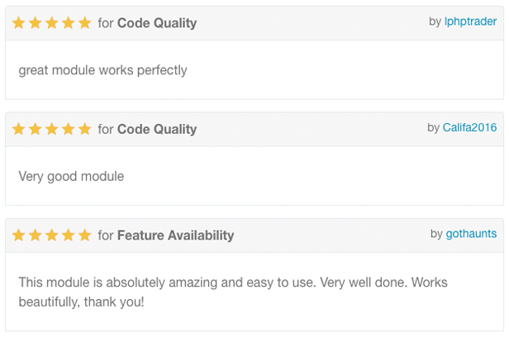Viewport: 509px width, 347px height.
Task: Click fifth star in gothaunts' review
Action: point(85,235)
